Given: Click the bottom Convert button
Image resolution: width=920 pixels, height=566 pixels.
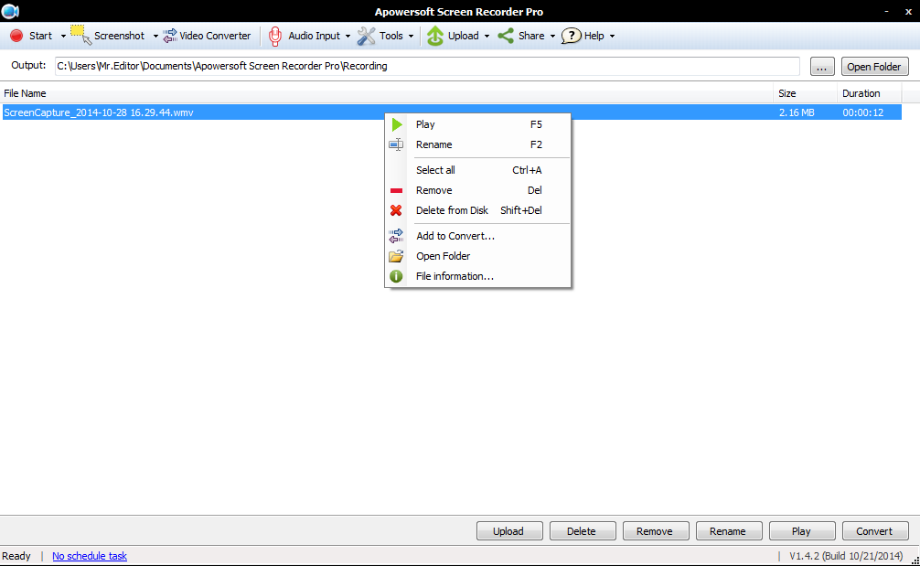Looking at the screenshot, I should [875, 531].
